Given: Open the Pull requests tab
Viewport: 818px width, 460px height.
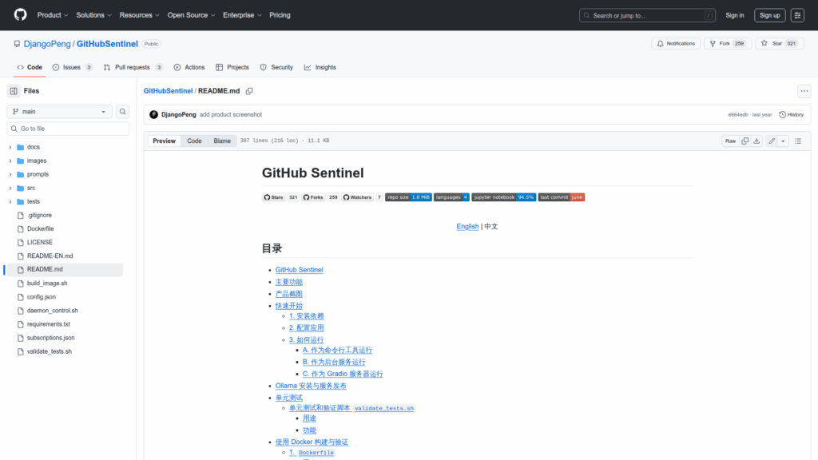Looking at the screenshot, I should pyautogui.click(x=133, y=67).
